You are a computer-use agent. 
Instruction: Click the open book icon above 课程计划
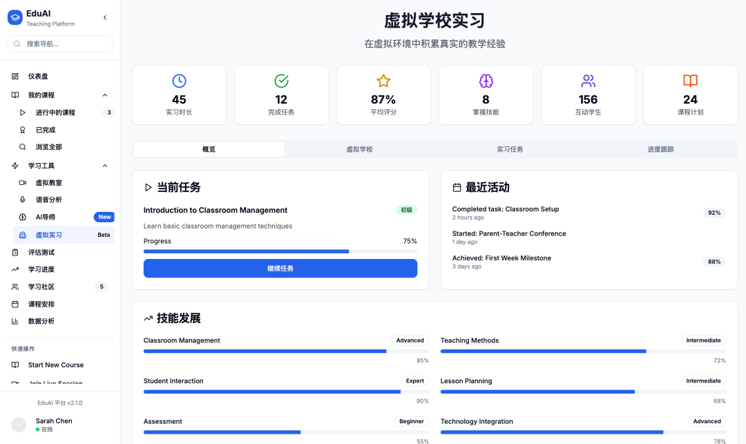(690, 81)
